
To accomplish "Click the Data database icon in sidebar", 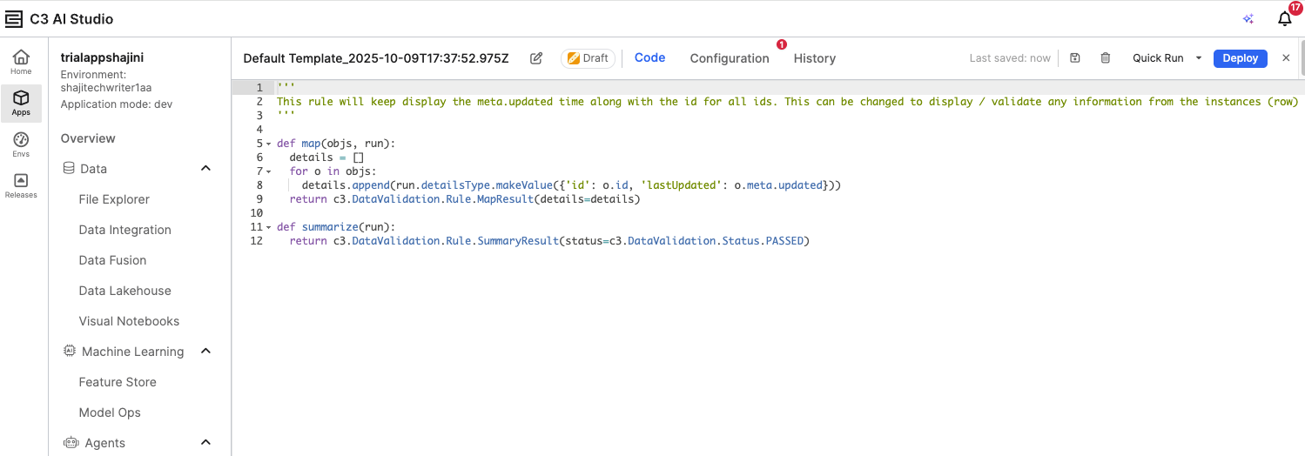I will (69, 168).
